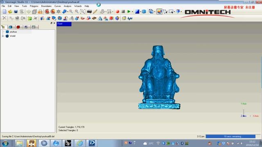Viewport: 262px width, 147px height.
Task: Open the Analysis menu
Action: point(68,6)
